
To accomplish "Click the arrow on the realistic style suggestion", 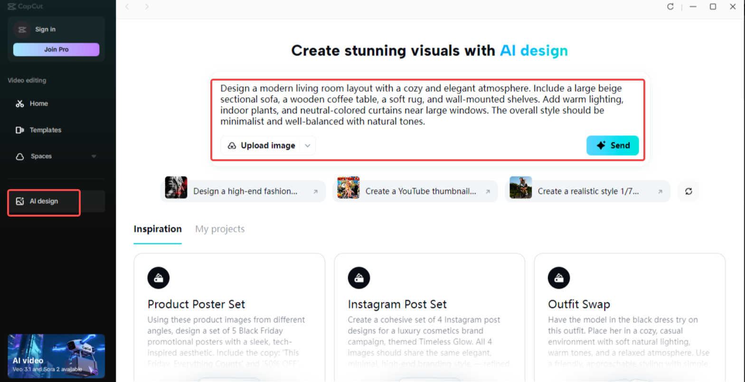I will coord(660,191).
